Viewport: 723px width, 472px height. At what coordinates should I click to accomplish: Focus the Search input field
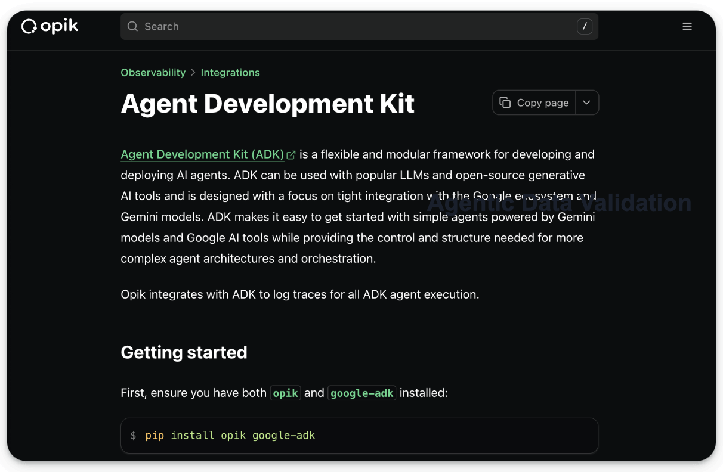[x=360, y=26]
